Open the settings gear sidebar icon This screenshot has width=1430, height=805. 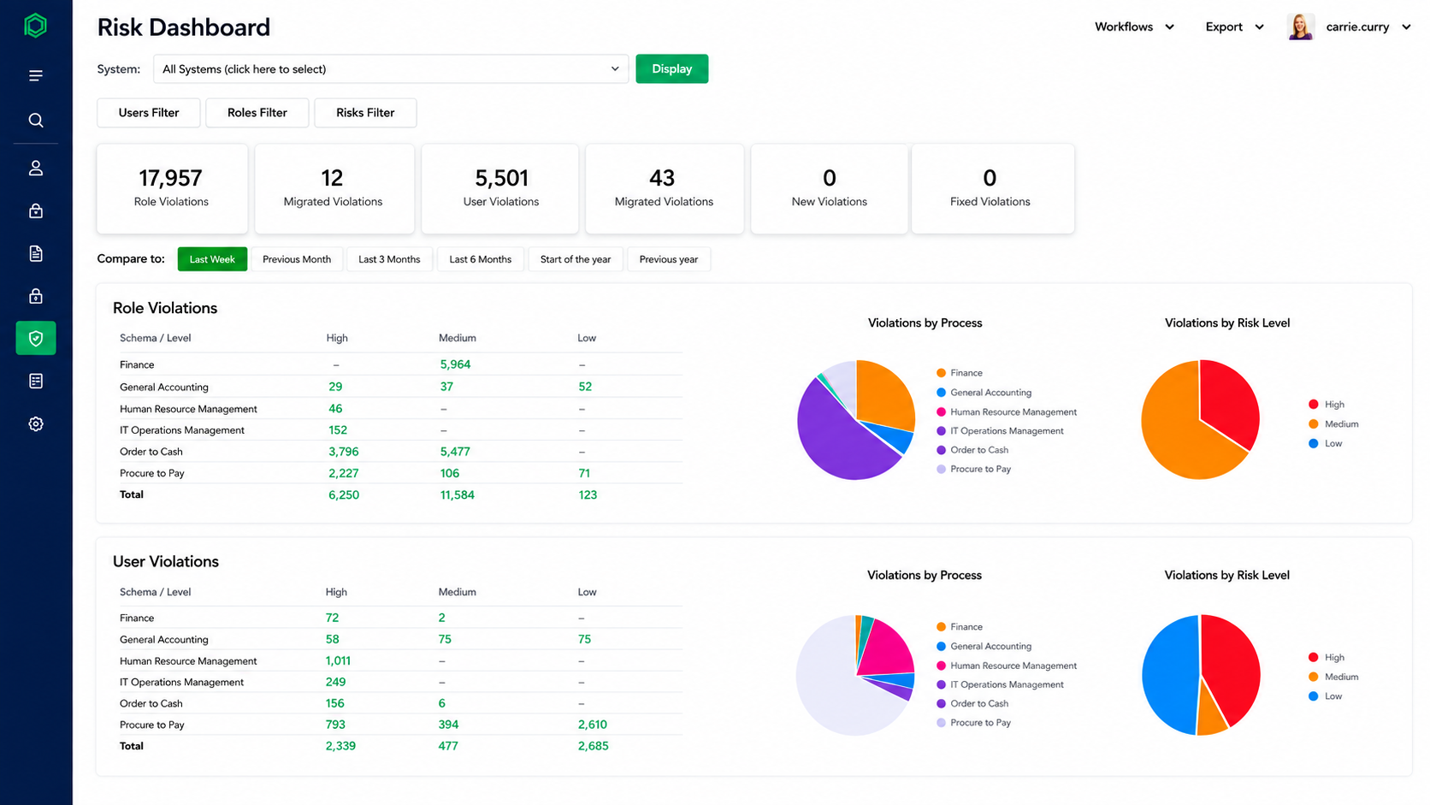tap(36, 423)
